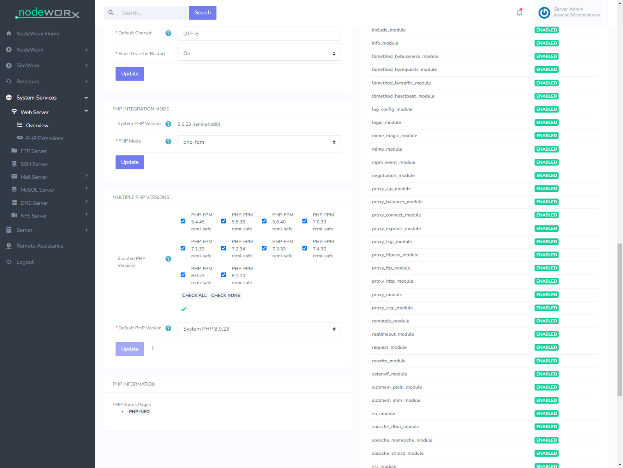
Task: Uncheck PHP-FPM 5.4.45 version checkbox
Action: point(183,221)
